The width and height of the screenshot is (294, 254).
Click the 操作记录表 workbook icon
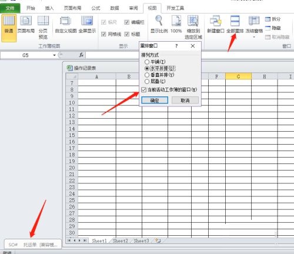[x=69, y=68]
